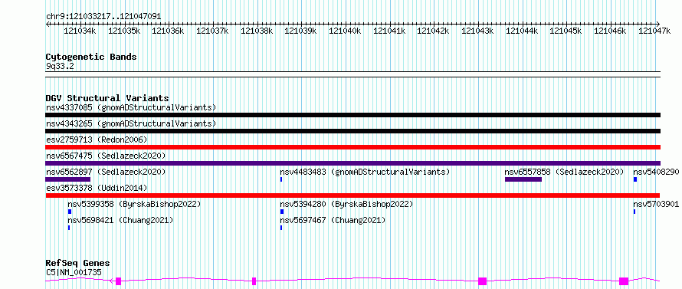Click the 121046k ruler tick label

click(610, 31)
